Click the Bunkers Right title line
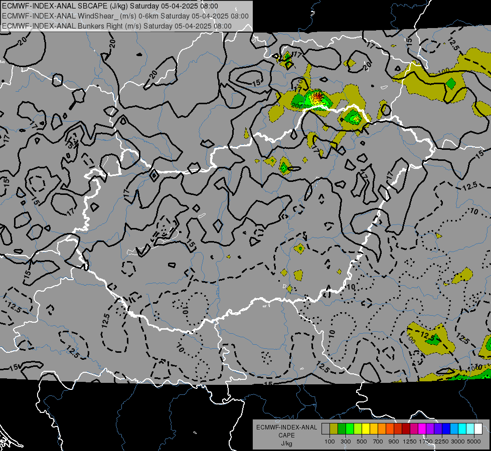This screenshot has height=451, width=491. click(x=117, y=26)
